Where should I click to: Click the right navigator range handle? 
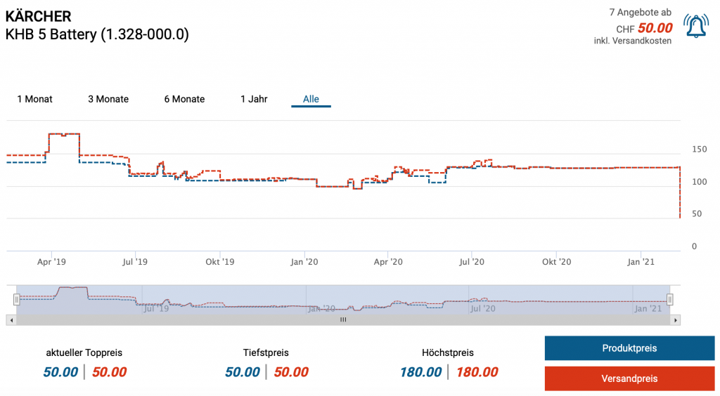pyautogui.click(x=670, y=300)
